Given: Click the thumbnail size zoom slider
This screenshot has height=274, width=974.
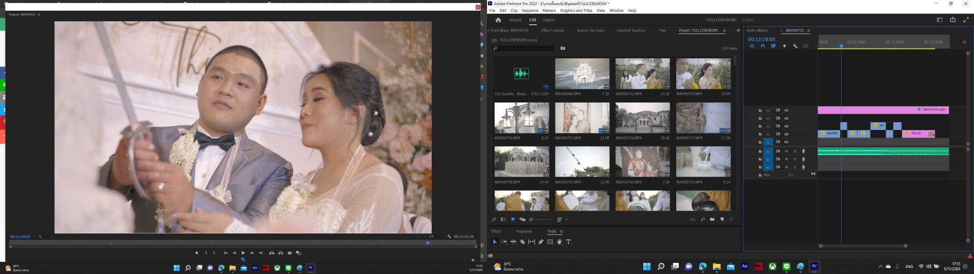Looking at the screenshot, I should coord(531,220).
